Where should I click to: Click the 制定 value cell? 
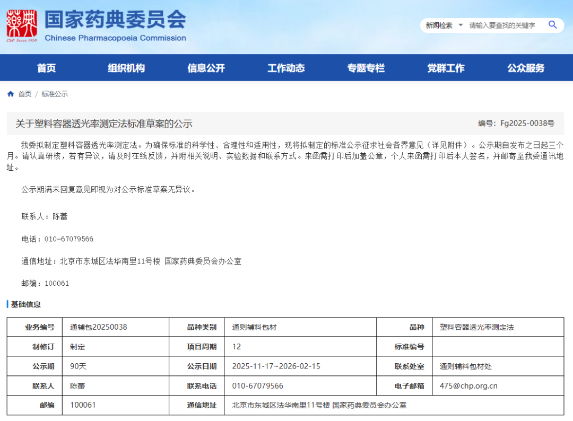(x=116, y=347)
